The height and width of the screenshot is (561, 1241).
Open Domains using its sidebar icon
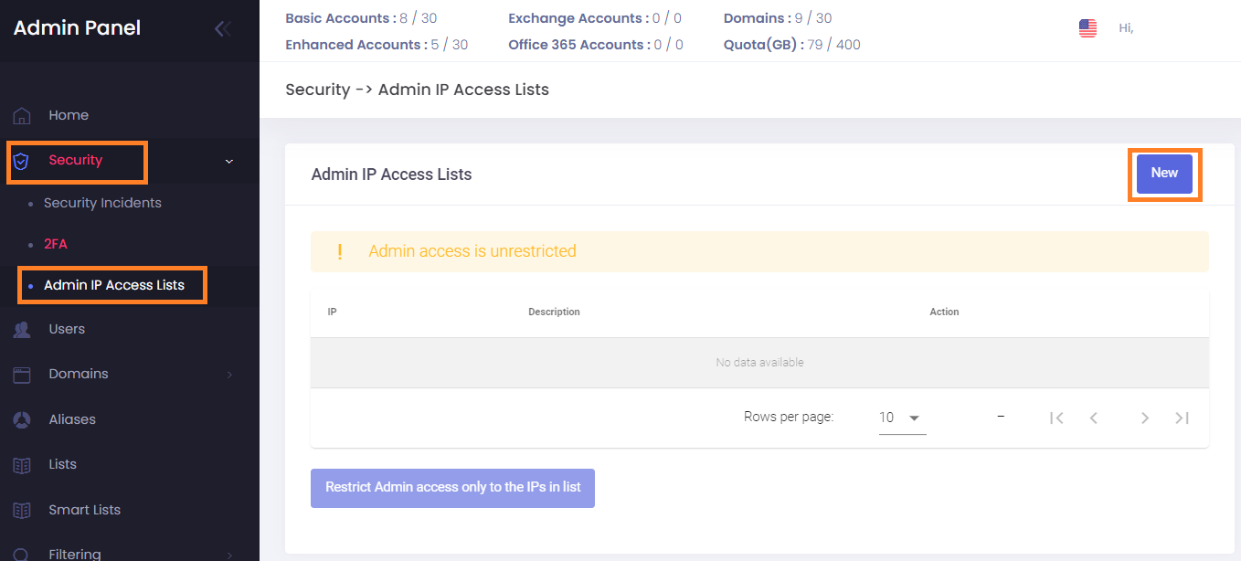click(x=20, y=374)
